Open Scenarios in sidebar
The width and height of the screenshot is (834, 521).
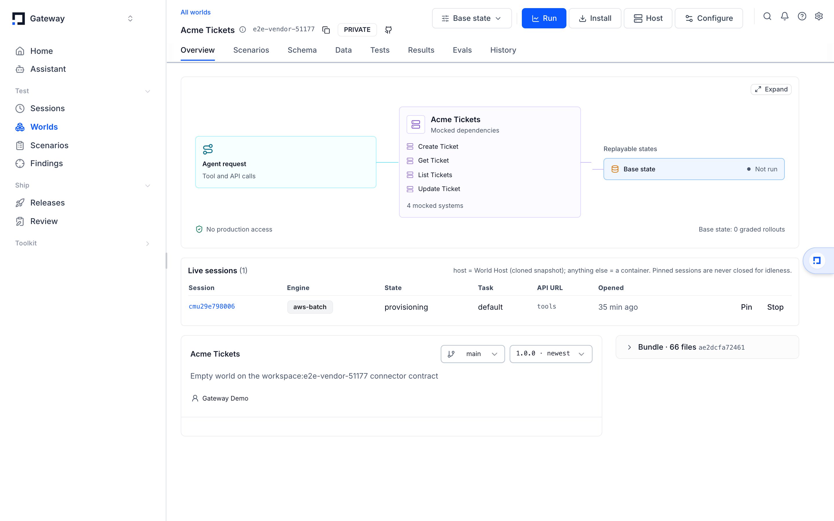(x=42, y=145)
